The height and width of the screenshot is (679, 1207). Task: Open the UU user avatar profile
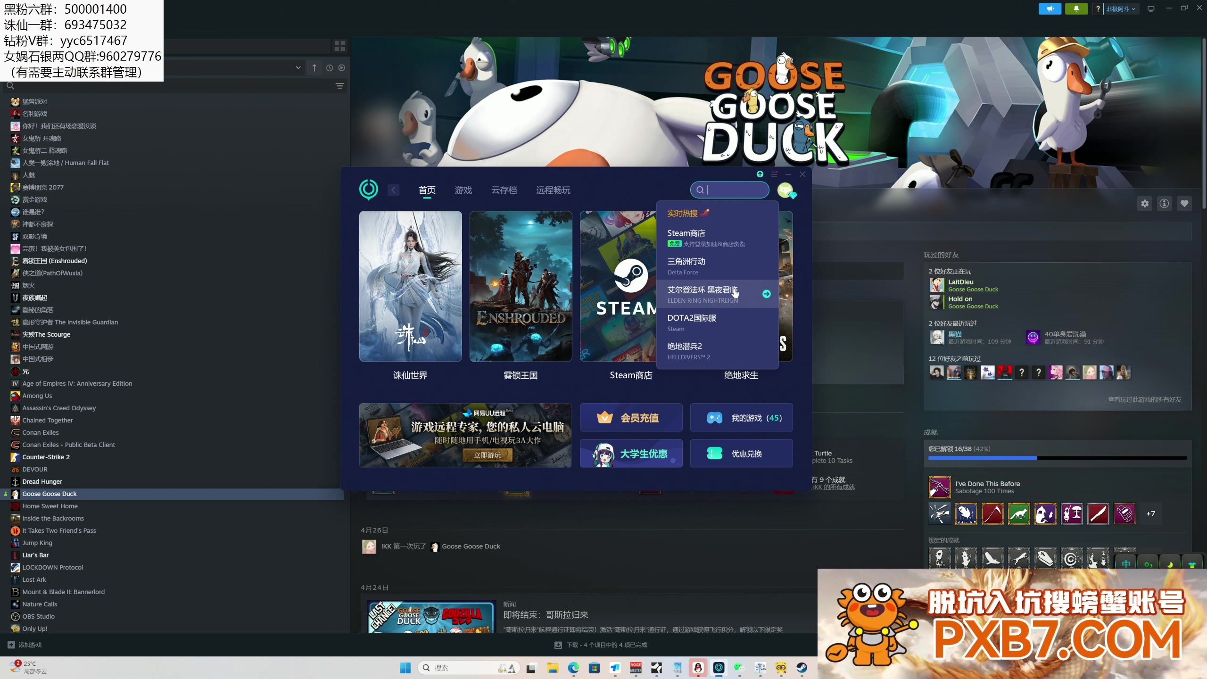[786, 190]
